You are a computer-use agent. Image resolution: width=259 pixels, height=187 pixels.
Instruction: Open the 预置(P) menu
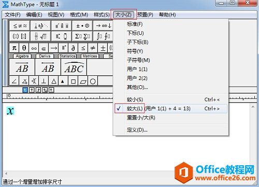point(145,15)
